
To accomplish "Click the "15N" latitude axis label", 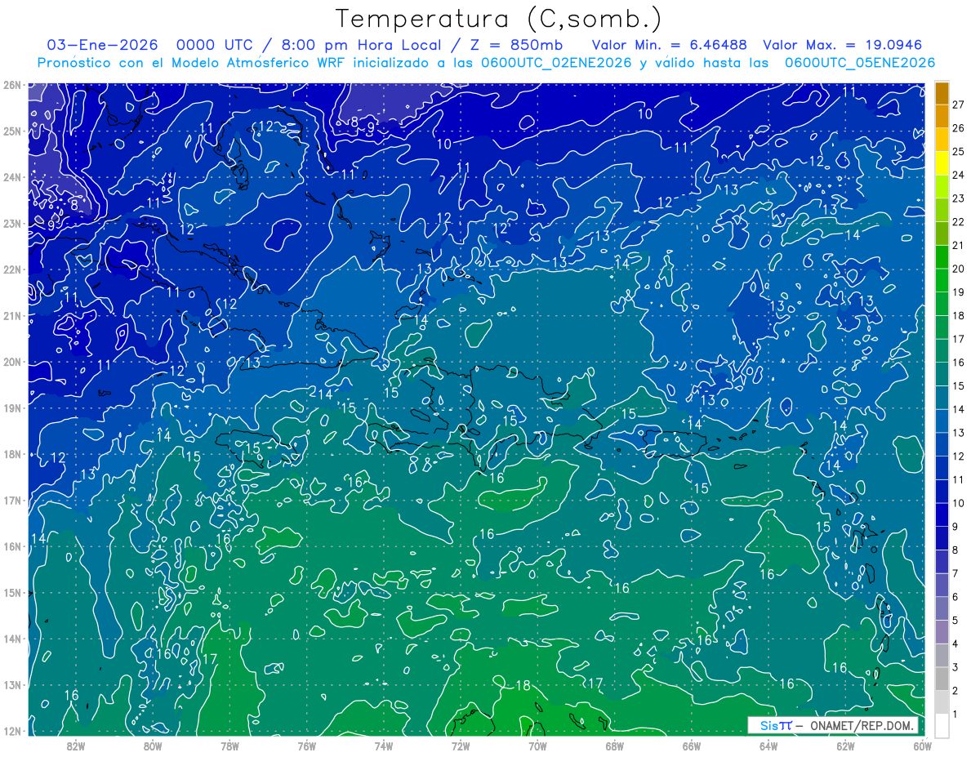I will pyautogui.click(x=11, y=592).
